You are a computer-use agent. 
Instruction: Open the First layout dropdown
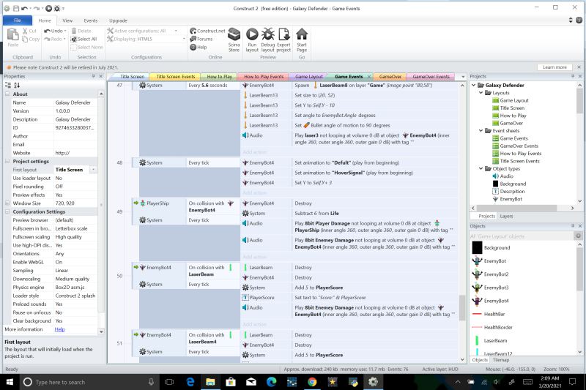pos(94,170)
